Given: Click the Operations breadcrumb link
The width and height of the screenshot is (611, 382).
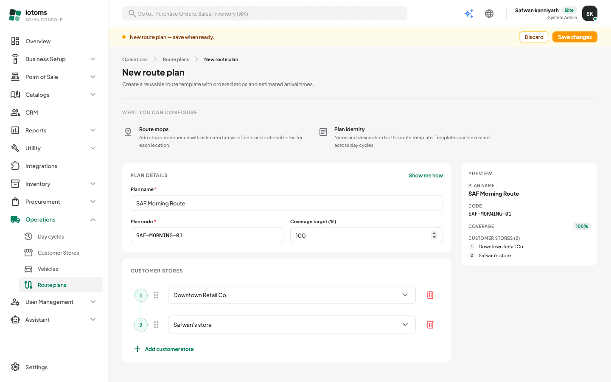Looking at the screenshot, I should [x=135, y=59].
